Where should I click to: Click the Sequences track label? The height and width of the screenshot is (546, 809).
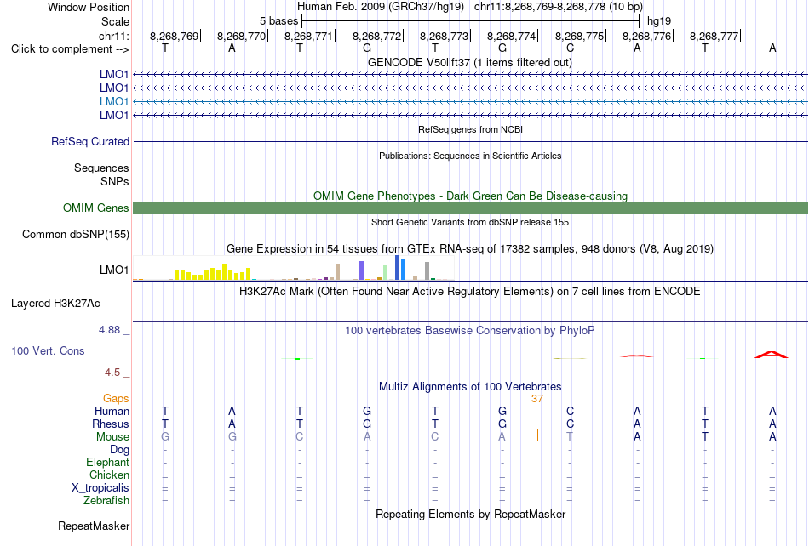pyautogui.click(x=101, y=168)
